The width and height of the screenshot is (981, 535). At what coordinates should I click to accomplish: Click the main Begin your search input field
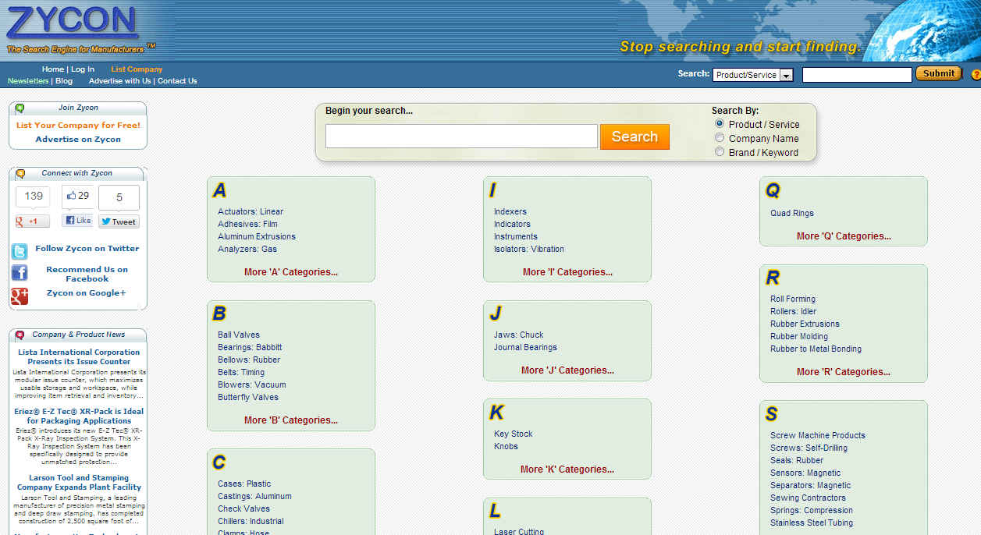461,136
